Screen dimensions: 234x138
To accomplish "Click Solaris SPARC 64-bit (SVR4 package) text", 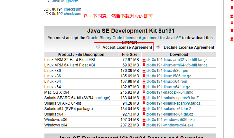I will click(x=77, y=98).
